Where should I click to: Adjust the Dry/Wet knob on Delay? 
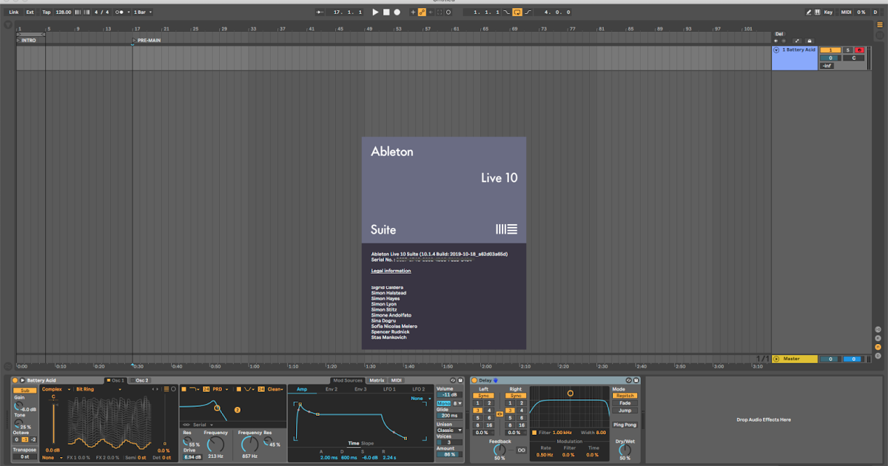click(625, 450)
